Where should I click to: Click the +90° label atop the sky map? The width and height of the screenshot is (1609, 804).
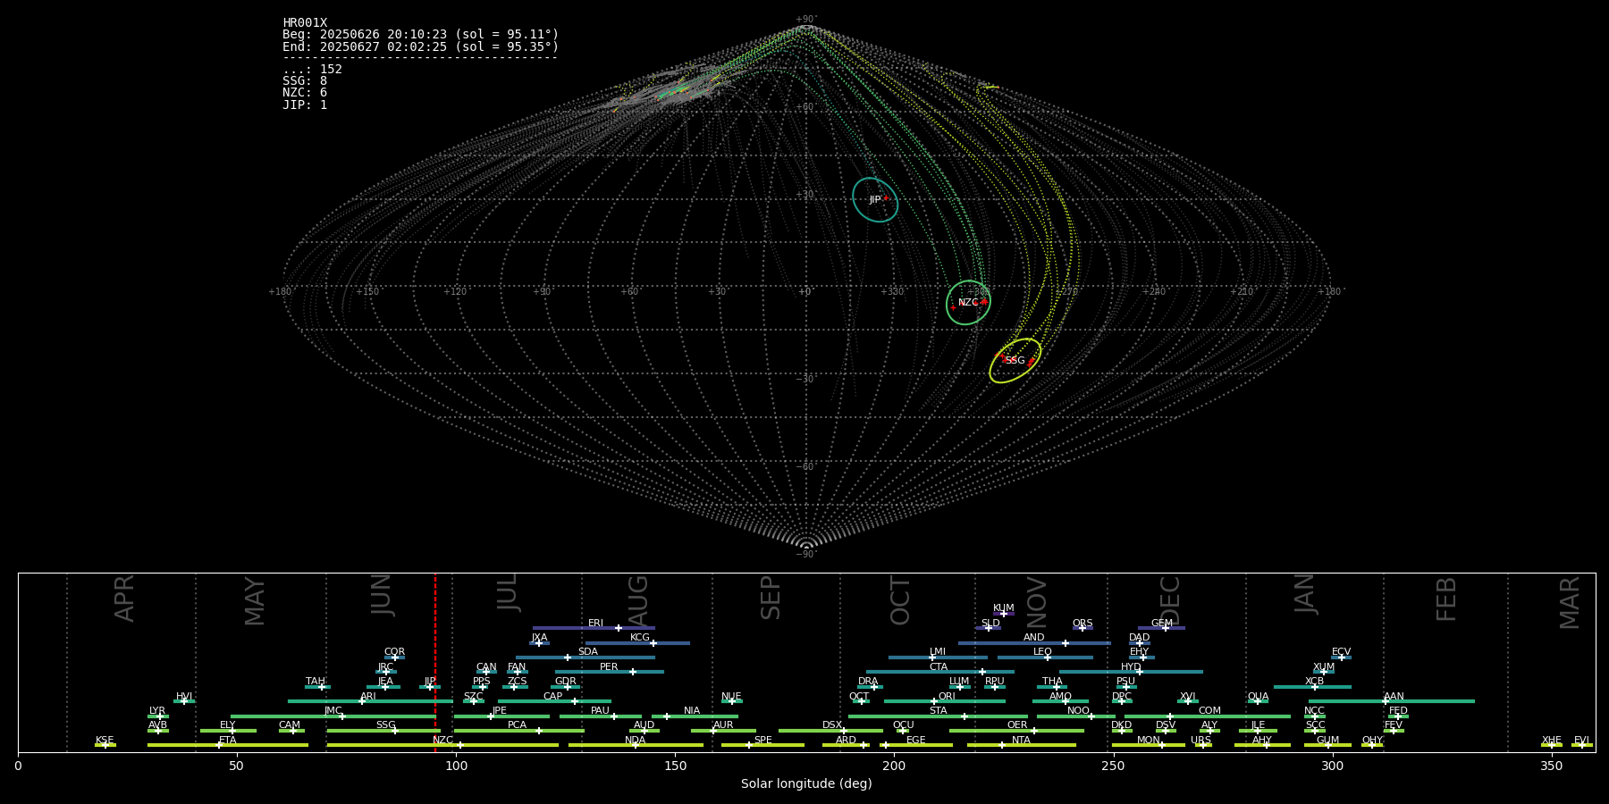point(806,20)
